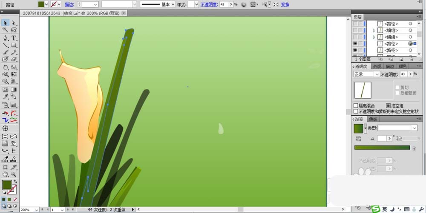The height and width of the screenshot is (213, 426).
Task: Select the Line Segment tool
Action: point(5,45)
